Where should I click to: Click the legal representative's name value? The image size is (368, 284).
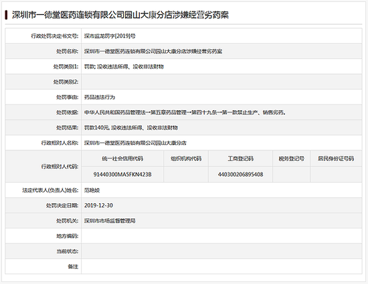tap(92, 190)
